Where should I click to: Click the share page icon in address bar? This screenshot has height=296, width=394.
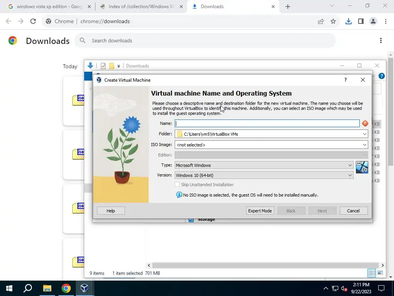click(321, 22)
